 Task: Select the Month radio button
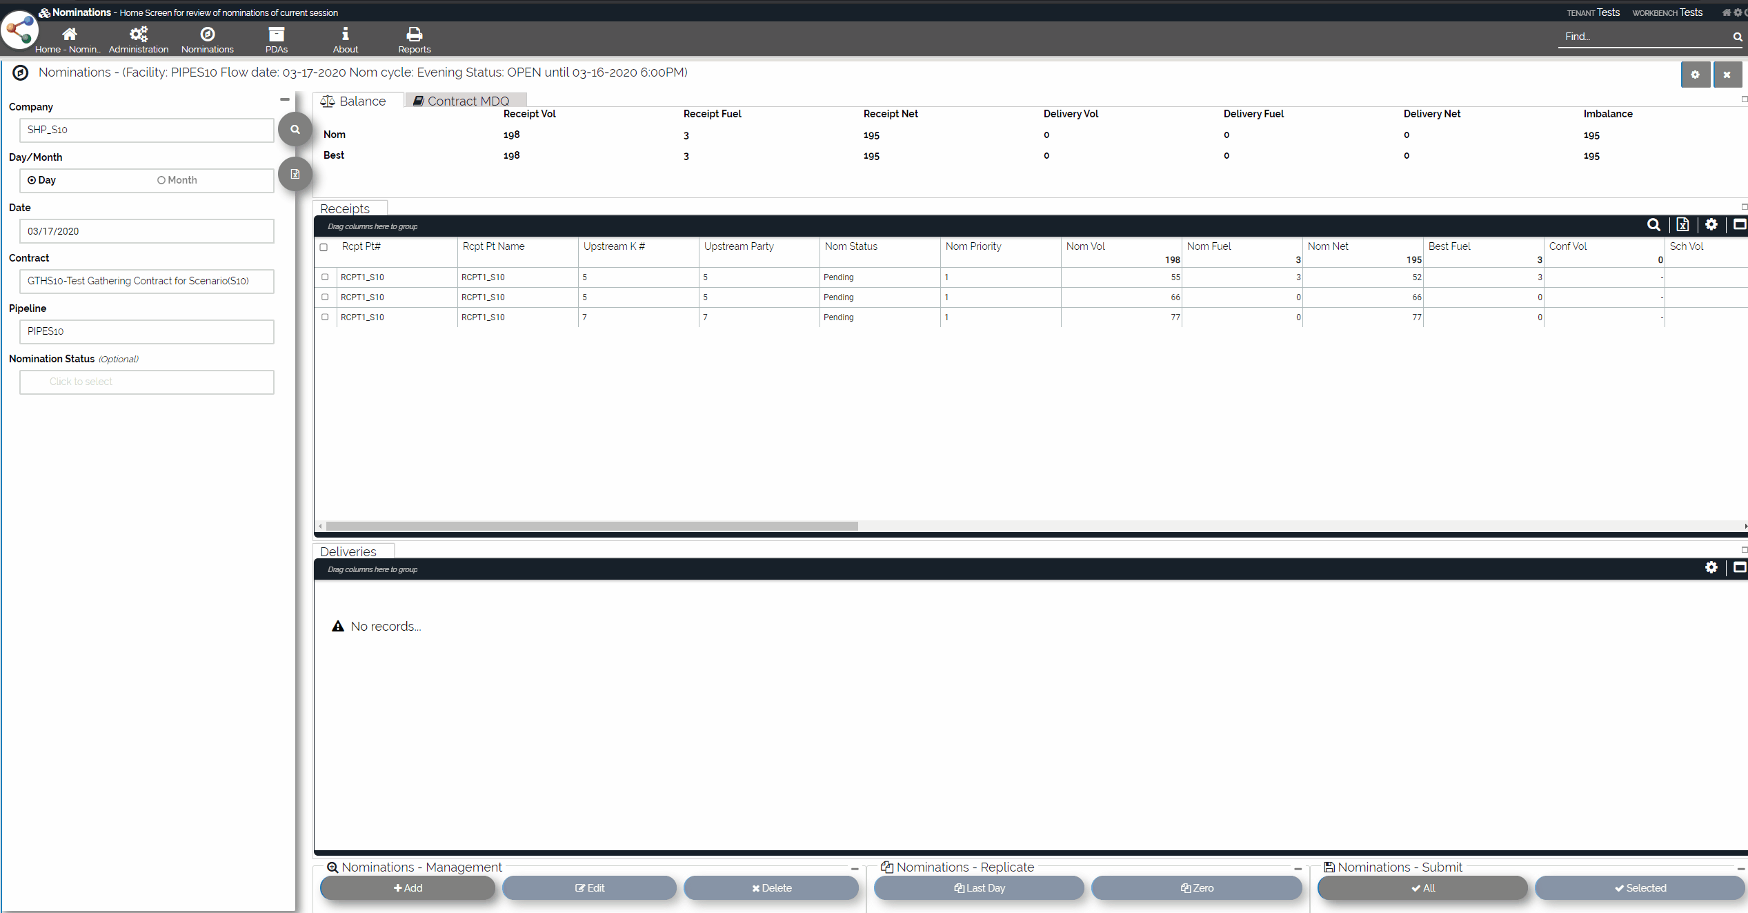tap(161, 180)
